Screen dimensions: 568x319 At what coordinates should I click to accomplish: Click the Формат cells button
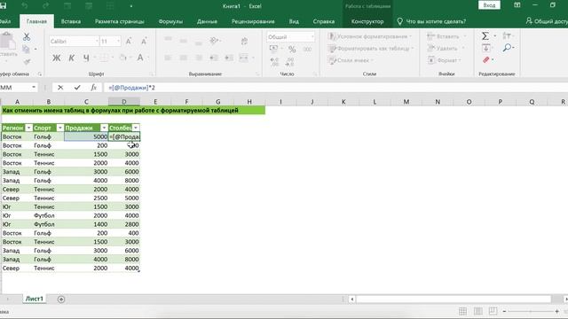click(445, 60)
